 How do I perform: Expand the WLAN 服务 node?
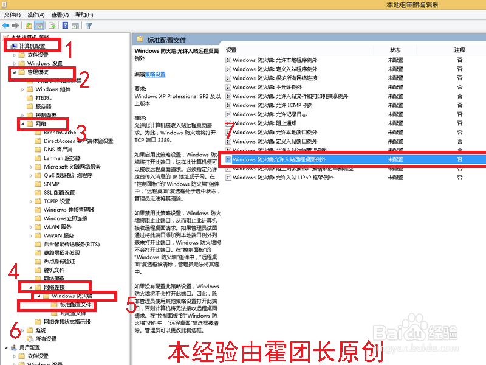[31, 227]
